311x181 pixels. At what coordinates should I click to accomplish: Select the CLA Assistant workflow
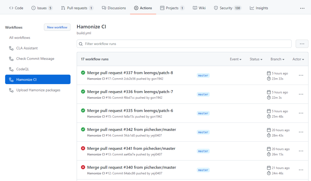click(x=27, y=48)
